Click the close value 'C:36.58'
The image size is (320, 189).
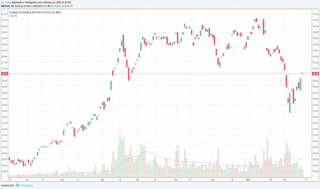(x=69, y=6)
